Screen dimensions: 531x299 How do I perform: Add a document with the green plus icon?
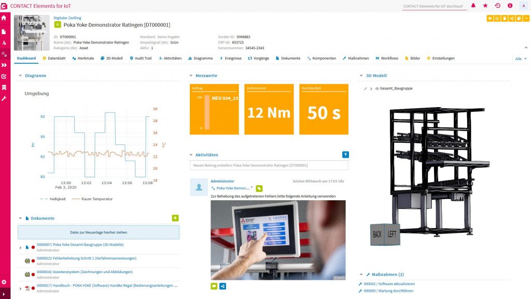click(176, 218)
